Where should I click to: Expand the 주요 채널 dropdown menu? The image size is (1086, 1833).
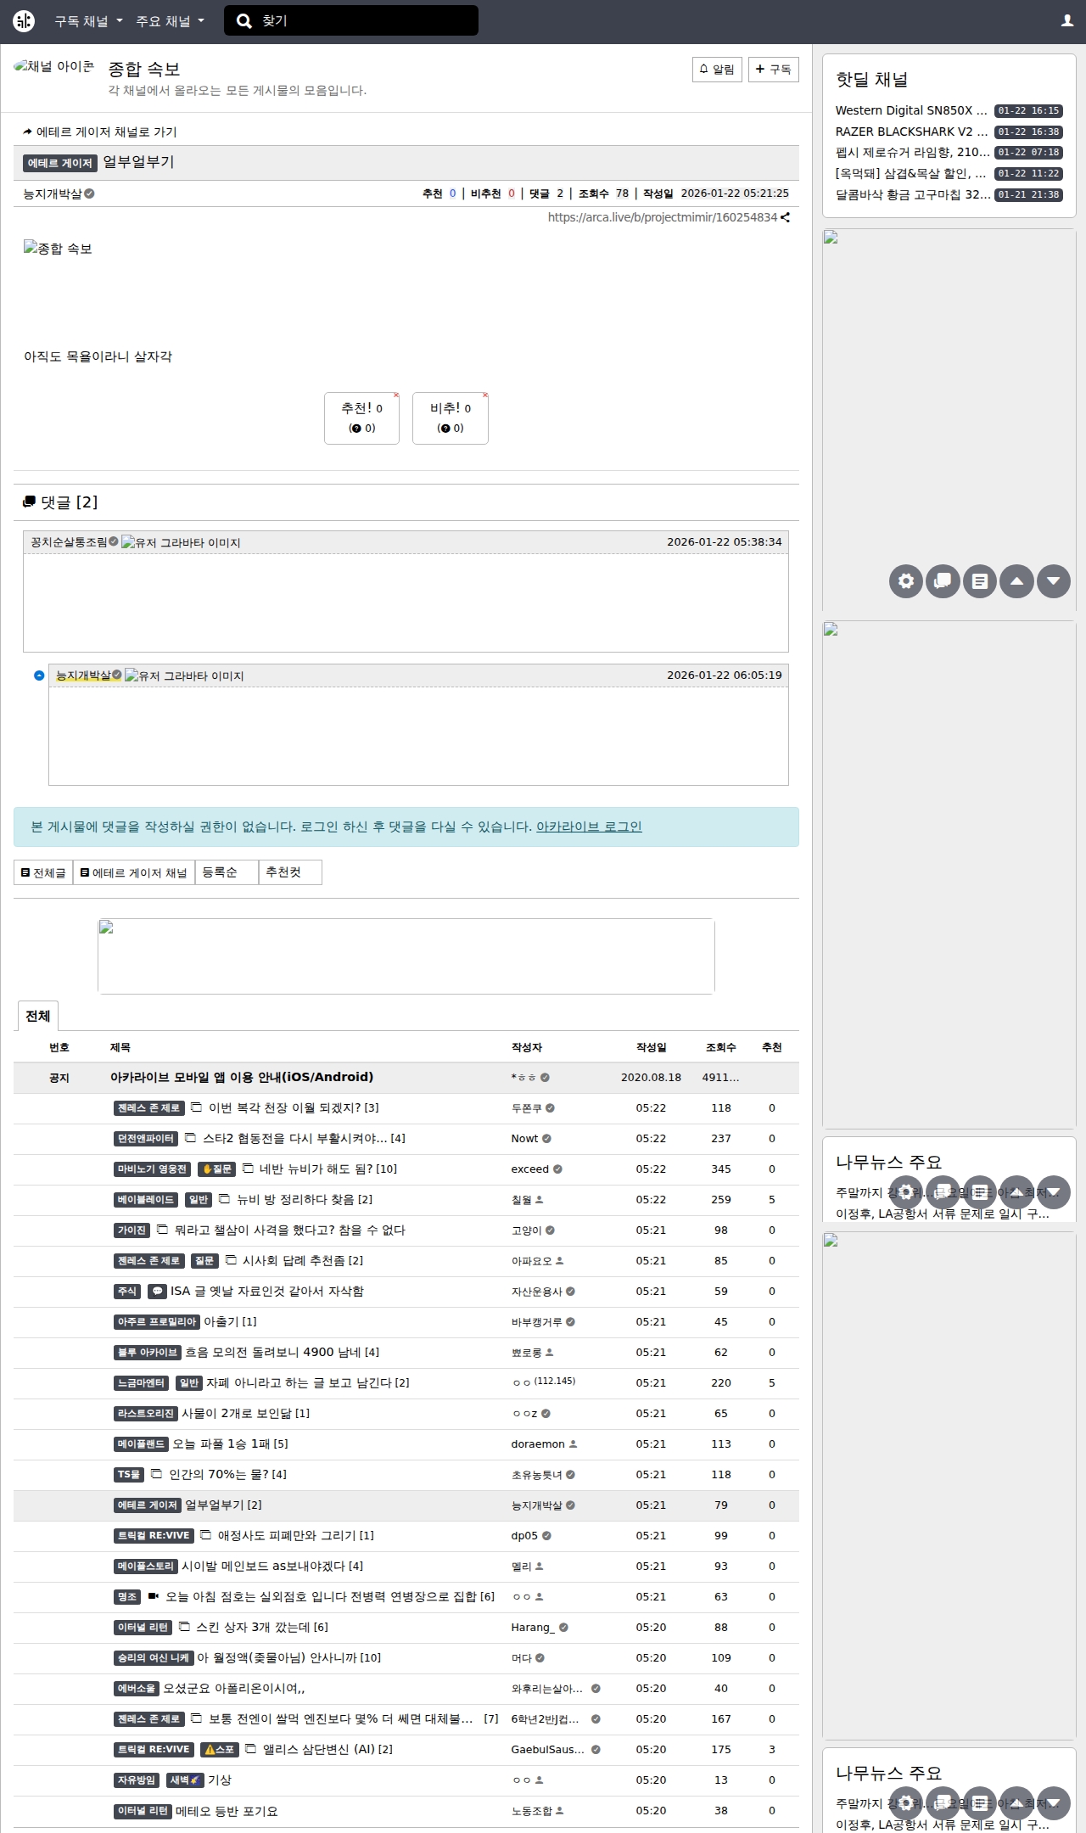point(170,21)
